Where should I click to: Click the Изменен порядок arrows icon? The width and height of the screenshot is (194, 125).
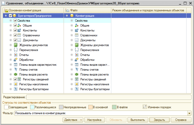145,107
